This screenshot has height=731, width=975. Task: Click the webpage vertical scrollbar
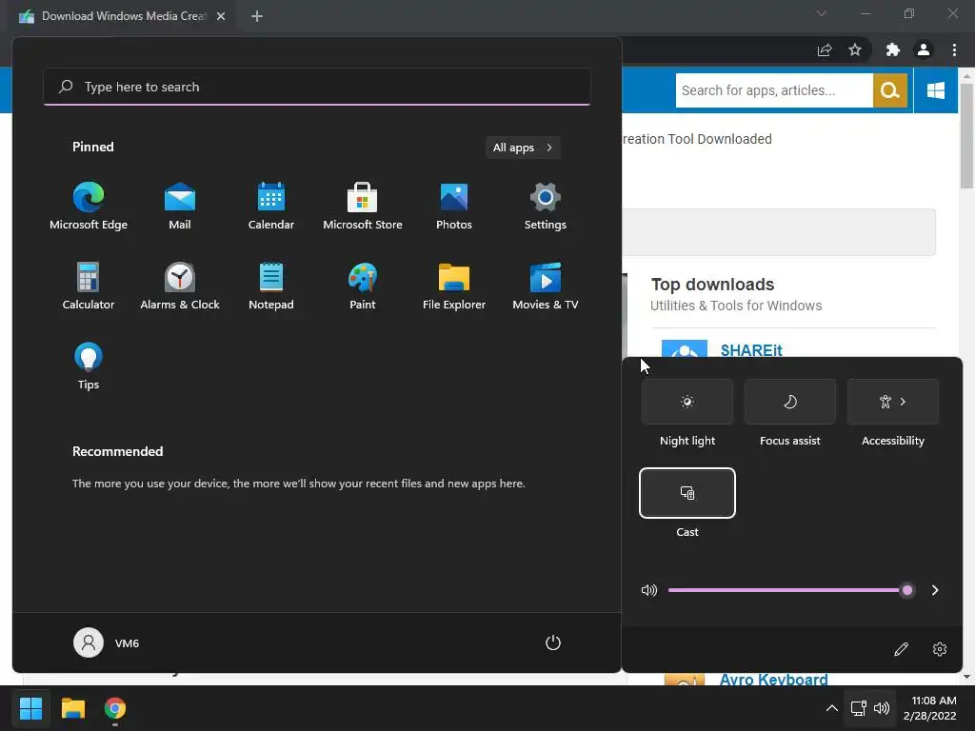coord(966,135)
